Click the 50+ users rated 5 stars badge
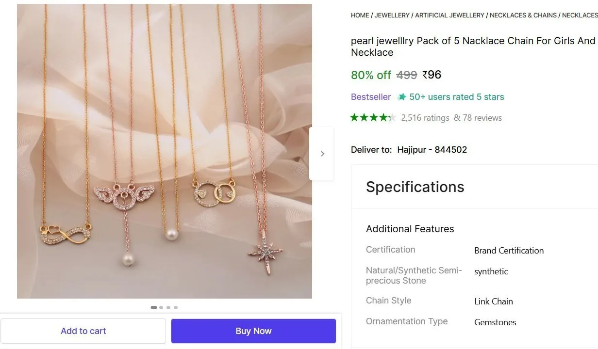 (451, 97)
